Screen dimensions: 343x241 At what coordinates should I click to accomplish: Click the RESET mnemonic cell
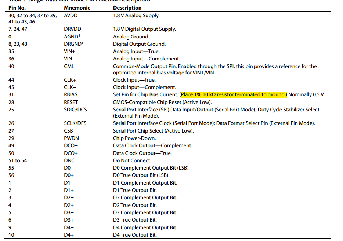[x=71, y=102]
